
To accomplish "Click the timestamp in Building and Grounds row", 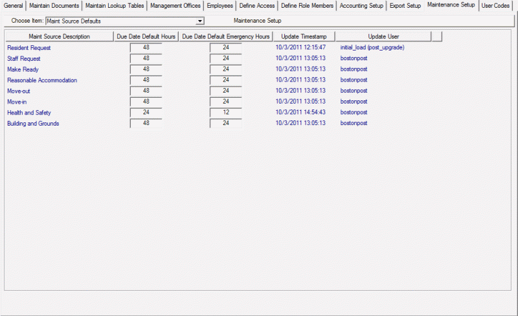I will click(x=300, y=123).
